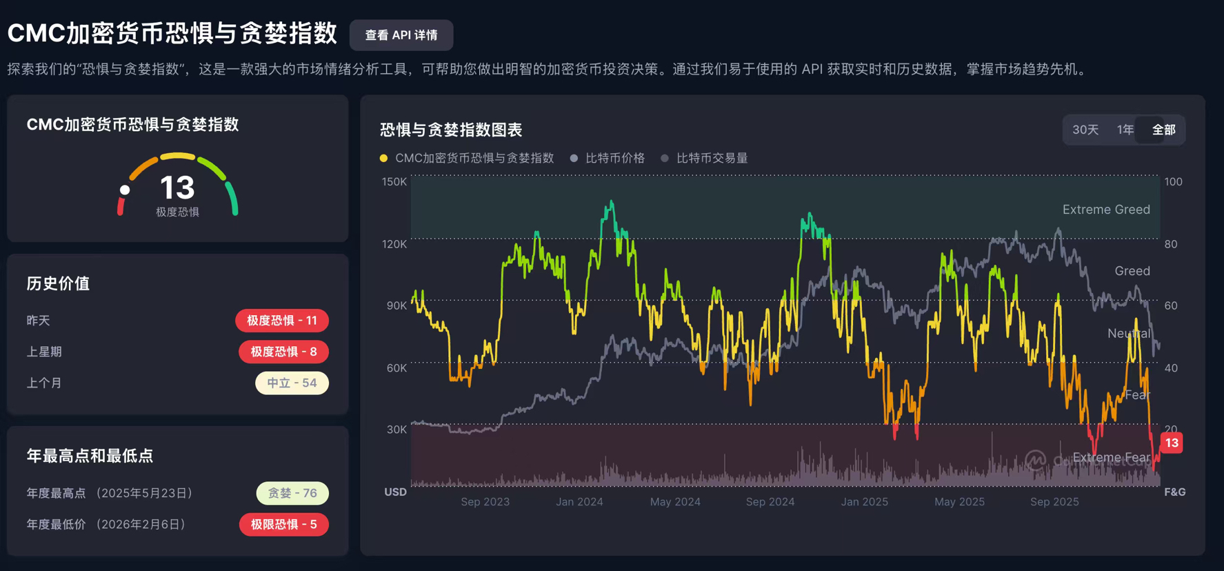Click the 90K price axis label
Image resolution: width=1224 pixels, height=571 pixels.
[397, 305]
